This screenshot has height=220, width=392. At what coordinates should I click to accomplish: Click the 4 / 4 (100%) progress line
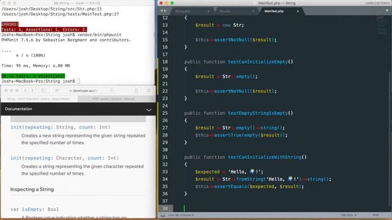[x=31, y=56]
